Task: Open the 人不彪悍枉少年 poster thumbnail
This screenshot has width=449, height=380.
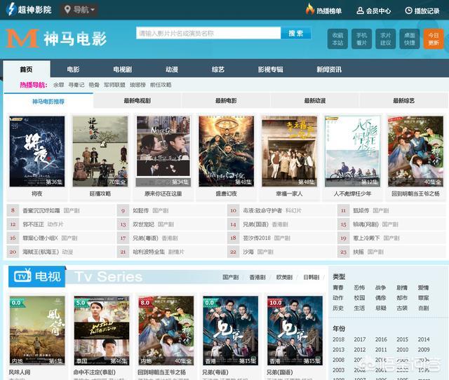Action: coord(352,151)
